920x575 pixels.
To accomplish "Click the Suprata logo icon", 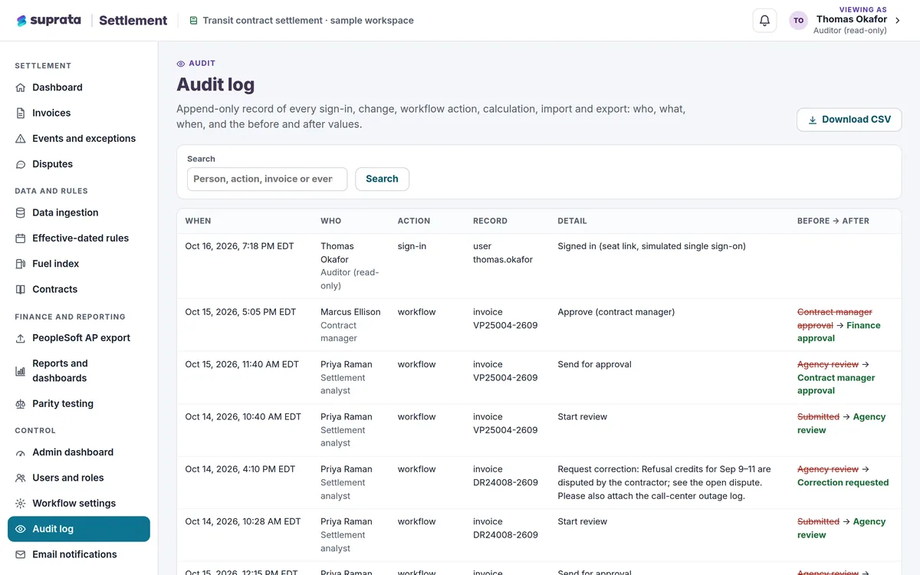I will (21, 21).
